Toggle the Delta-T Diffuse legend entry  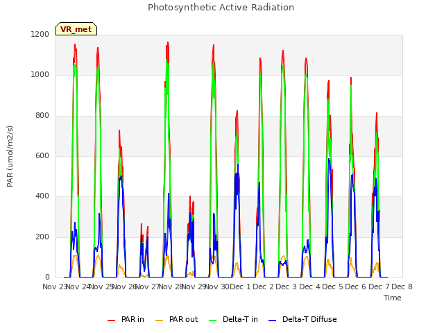(x=302, y=319)
